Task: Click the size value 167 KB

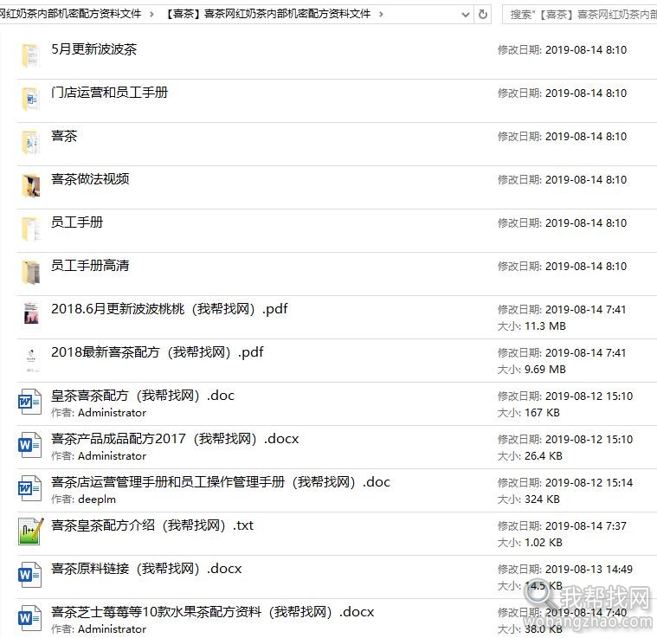Action: click(x=542, y=413)
